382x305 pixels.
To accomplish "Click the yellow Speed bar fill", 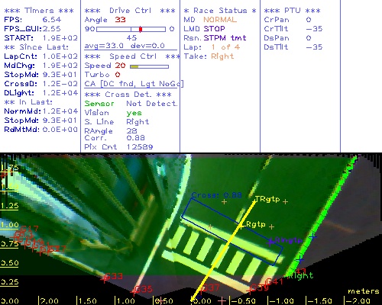I will point(134,66).
